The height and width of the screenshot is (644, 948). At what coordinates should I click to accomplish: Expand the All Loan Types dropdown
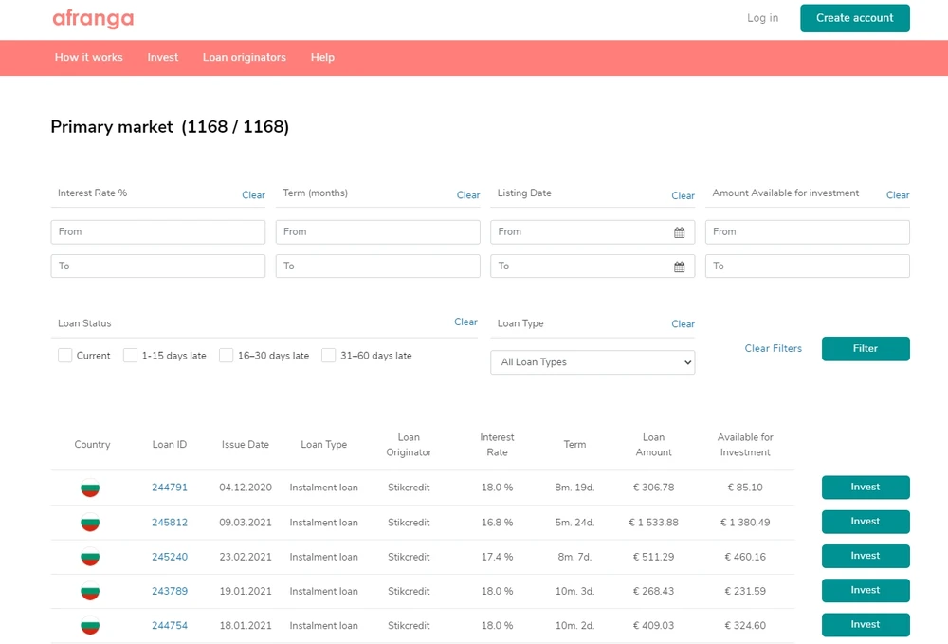coord(592,362)
